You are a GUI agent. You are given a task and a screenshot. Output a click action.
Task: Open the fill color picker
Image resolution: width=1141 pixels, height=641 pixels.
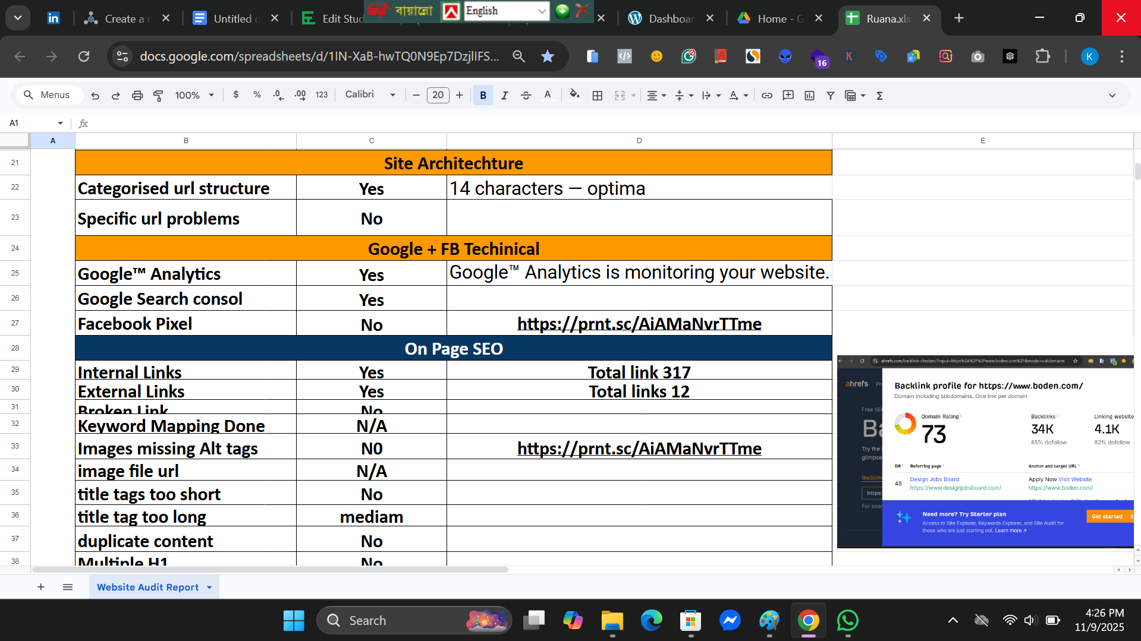coord(574,94)
